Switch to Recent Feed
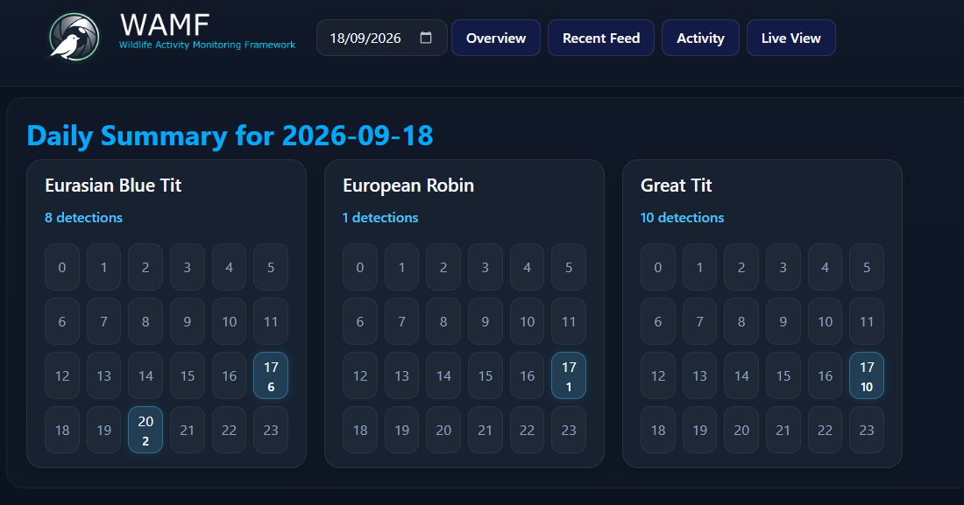The width and height of the screenshot is (964, 505). pos(601,38)
